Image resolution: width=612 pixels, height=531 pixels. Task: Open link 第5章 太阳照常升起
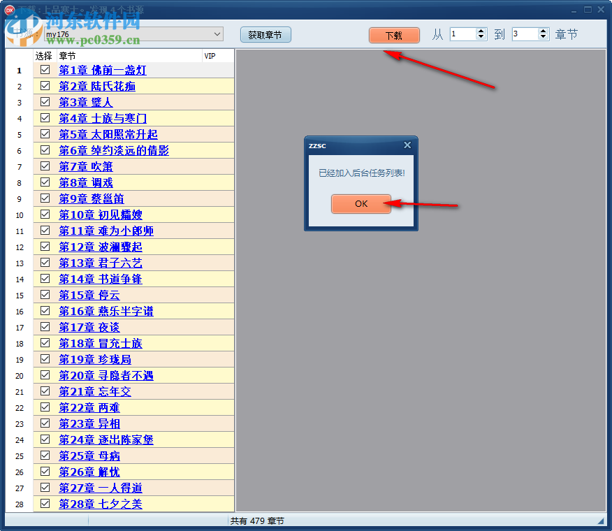click(108, 135)
